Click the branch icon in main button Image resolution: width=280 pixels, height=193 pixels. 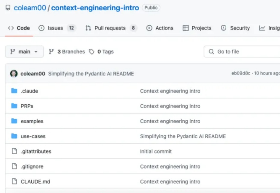coord(12,52)
